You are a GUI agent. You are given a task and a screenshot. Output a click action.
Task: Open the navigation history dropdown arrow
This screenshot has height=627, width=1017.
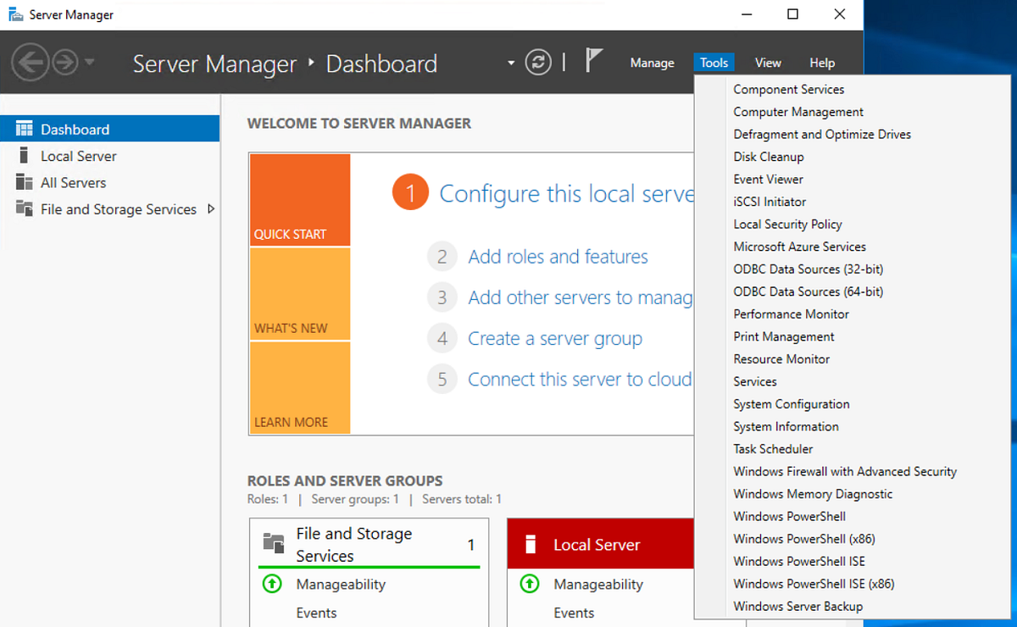[x=90, y=63]
